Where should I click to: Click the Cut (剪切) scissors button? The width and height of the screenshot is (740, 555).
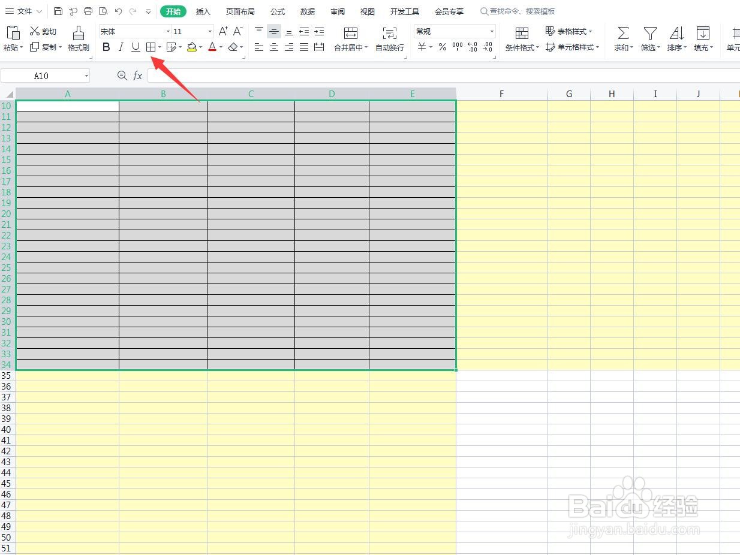[x=43, y=31]
